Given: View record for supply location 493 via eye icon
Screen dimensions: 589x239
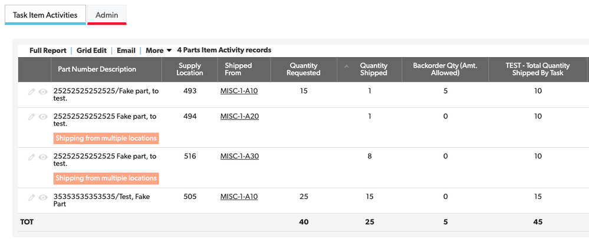Looking at the screenshot, I should [43, 92].
